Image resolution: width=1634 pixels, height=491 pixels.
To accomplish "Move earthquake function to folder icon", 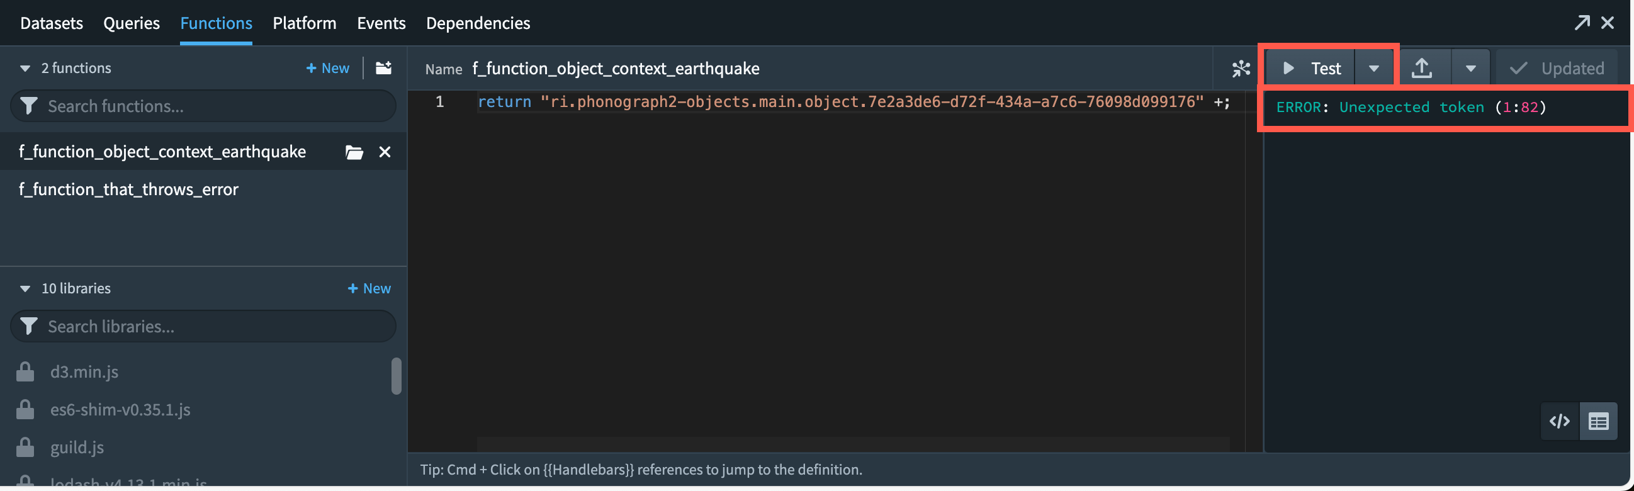I will 354,152.
